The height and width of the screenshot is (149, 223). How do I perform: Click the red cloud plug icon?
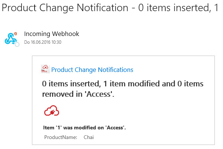[x=52, y=111]
